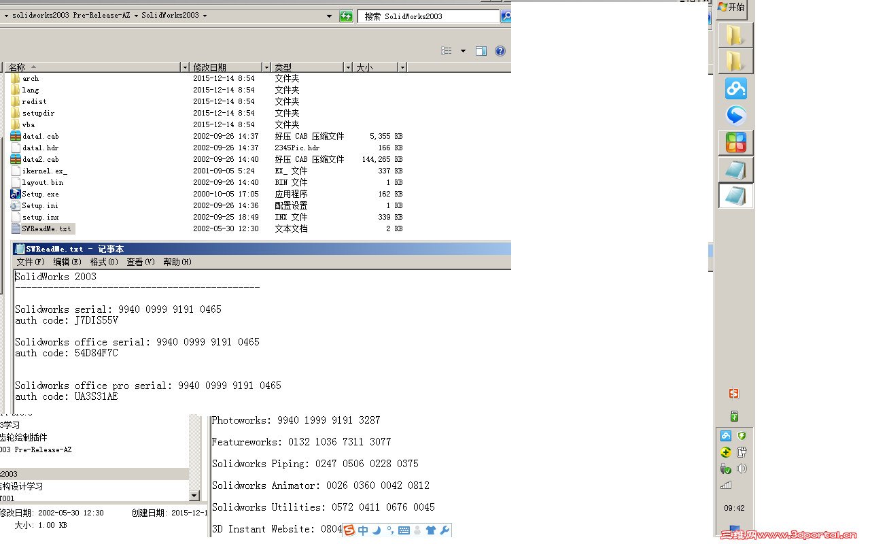Open the 帮助(H) menu in Notepad
The image size is (870, 544).
pyautogui.click(x=177, y=262)
